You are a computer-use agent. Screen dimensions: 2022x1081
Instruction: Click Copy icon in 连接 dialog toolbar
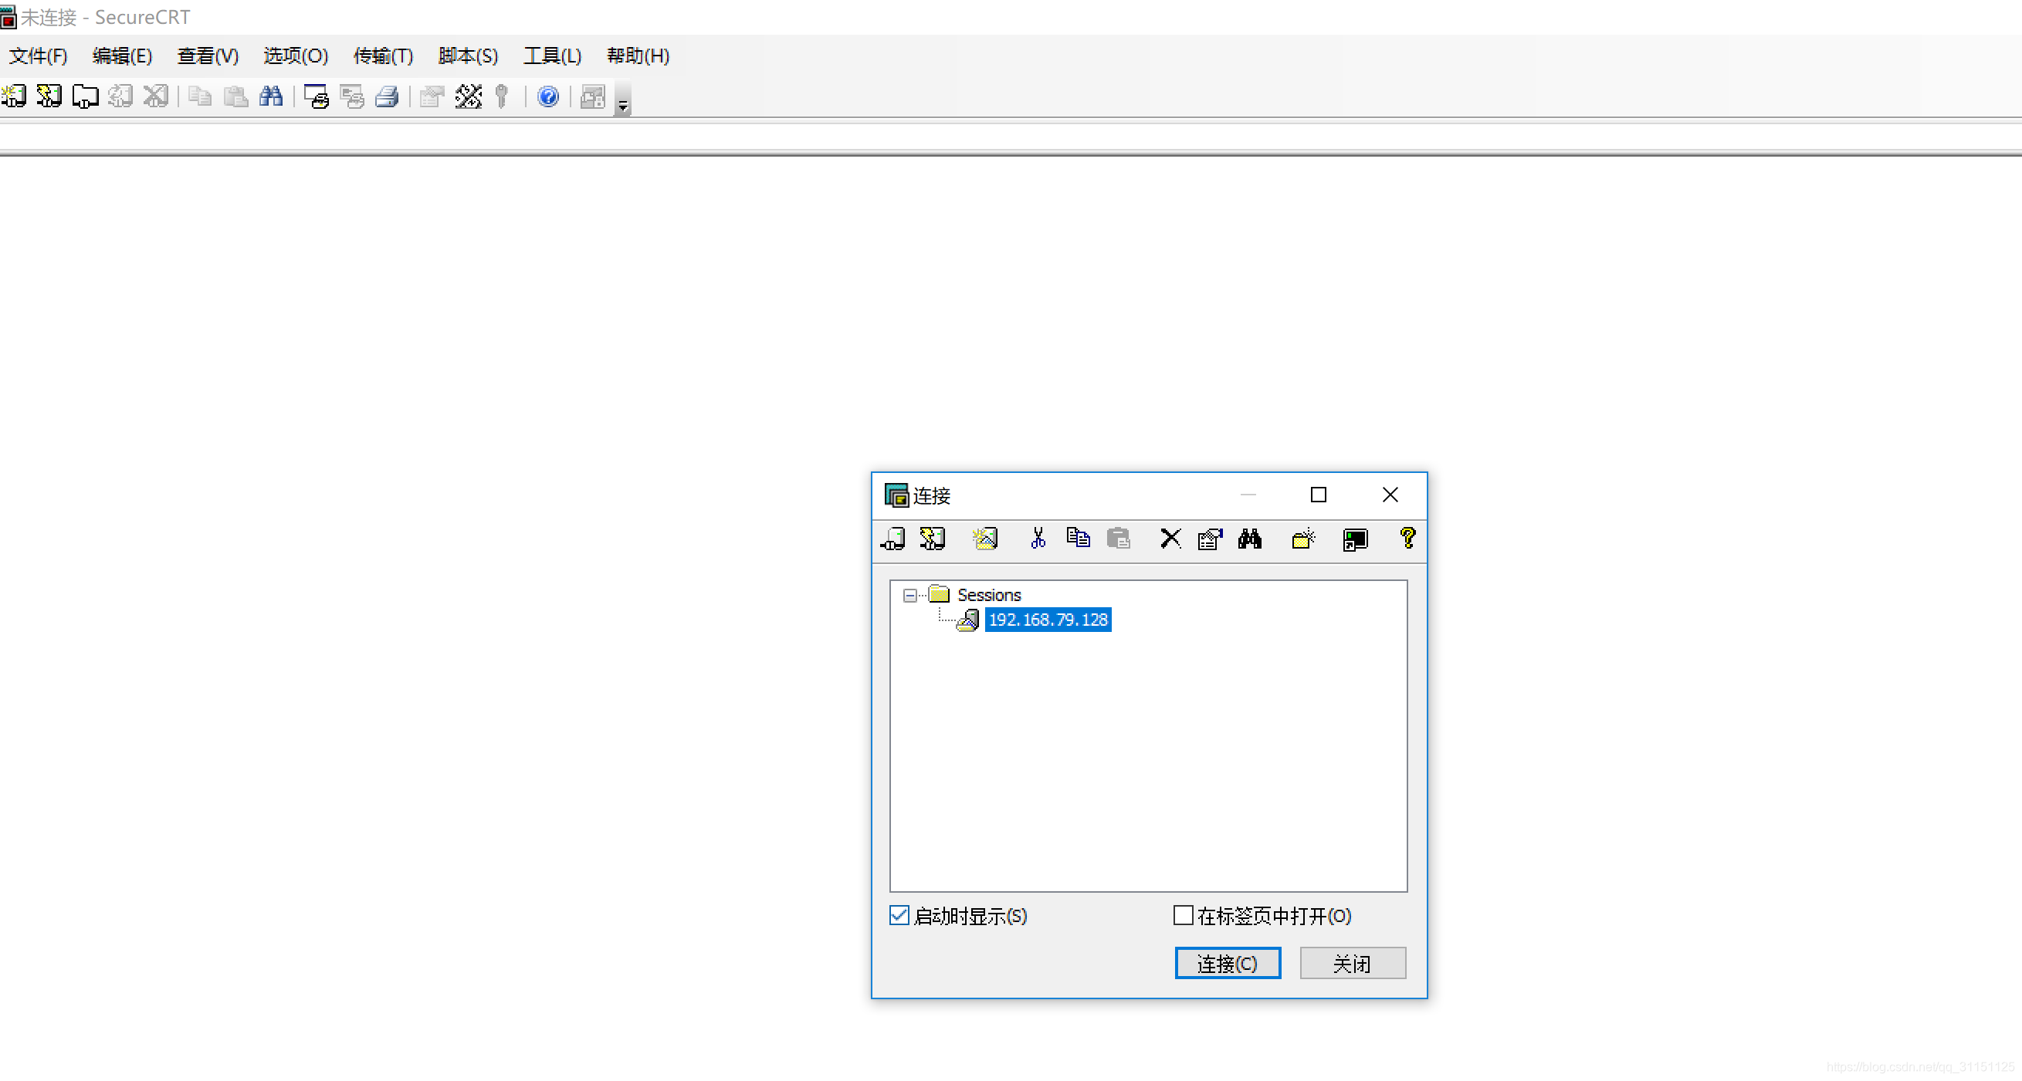pyautogui.click(x=1079, y=538)
